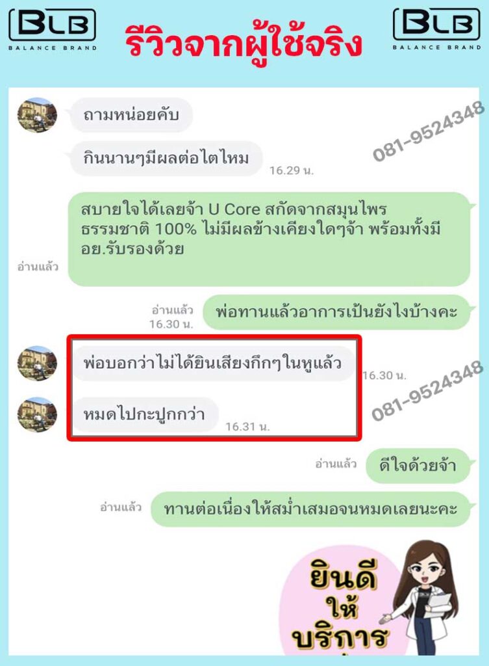Image resolution: width=489 pixels, height=666 pixels.
Task: Open the sender avatar beside 'ถามหน่อยคับ'
Action: pos(37,115)
